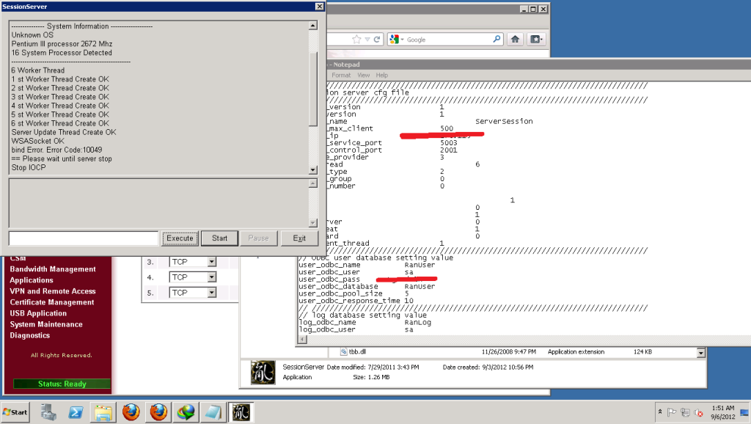The image size is (751, 424).
Task: Open the Firefox taskbar icon beside the folder icon
Action: 131,412
